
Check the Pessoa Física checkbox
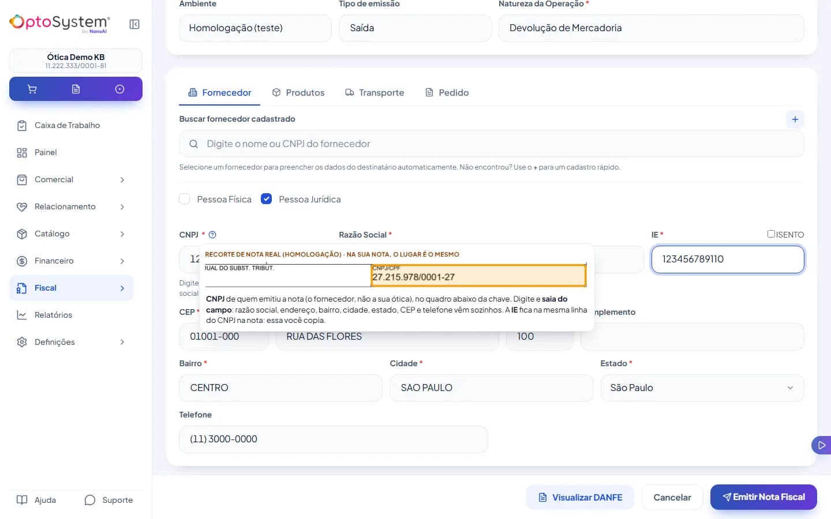coord(185,199)
